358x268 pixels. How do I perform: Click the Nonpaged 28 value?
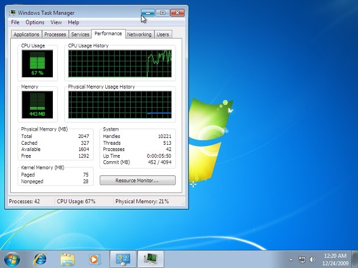click(86, 182)
